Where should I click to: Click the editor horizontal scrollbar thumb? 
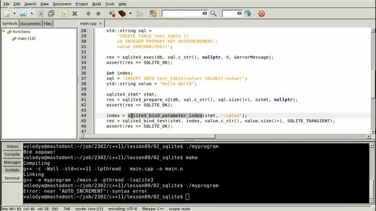(149, 137)
